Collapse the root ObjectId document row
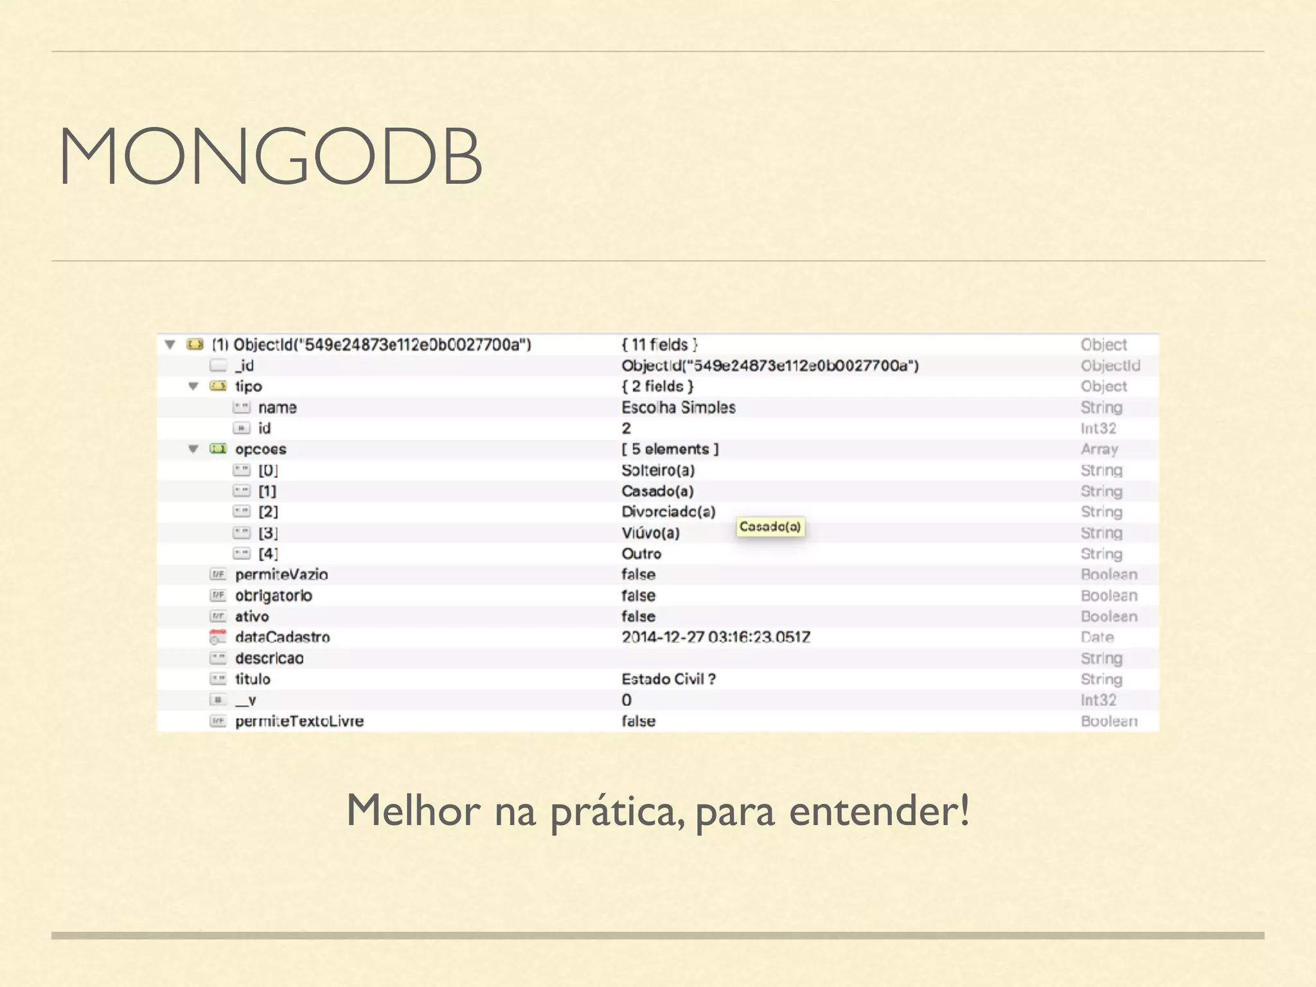Screen dimensions: 1316x987 coord(170,345)
